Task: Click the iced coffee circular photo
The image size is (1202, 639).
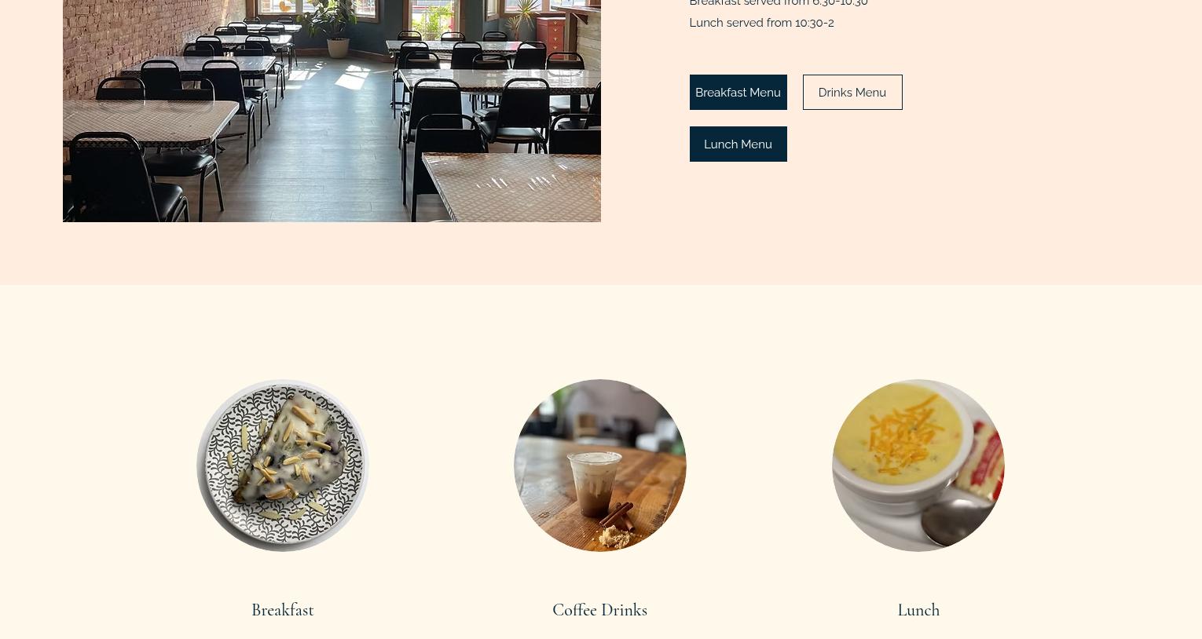Action: coord(600,466)
